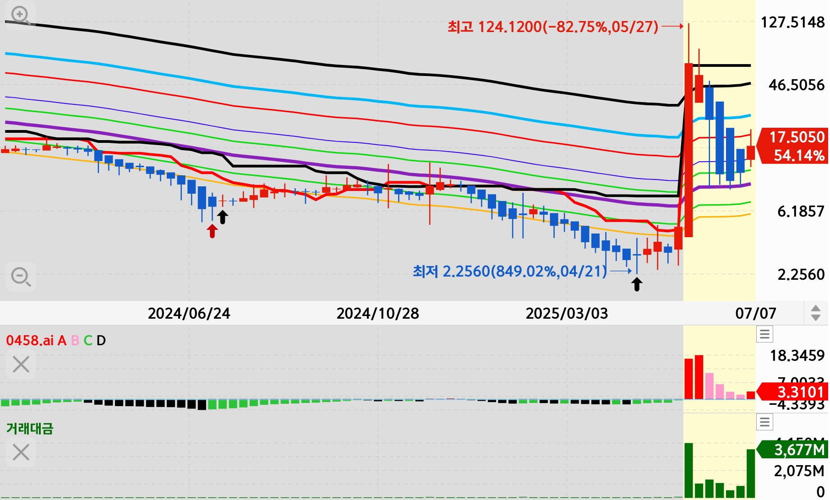The height and width of the screenshot is (500, 830).
Task: Select indicator line C in green
Action: coord(88,340)
